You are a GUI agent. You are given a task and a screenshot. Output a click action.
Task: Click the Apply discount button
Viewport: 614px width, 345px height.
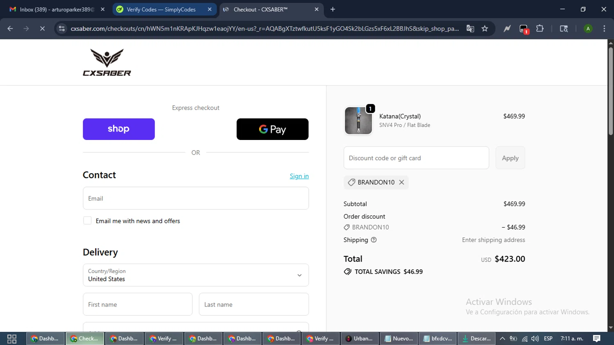(510, 158)
